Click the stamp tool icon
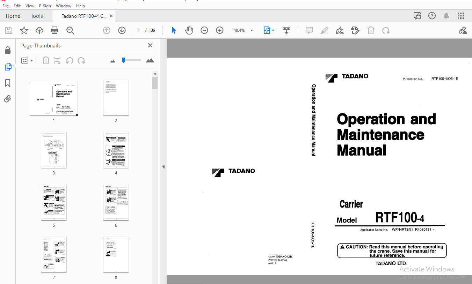The height and width of the screenshot is (284, 472). pos(355,30)
